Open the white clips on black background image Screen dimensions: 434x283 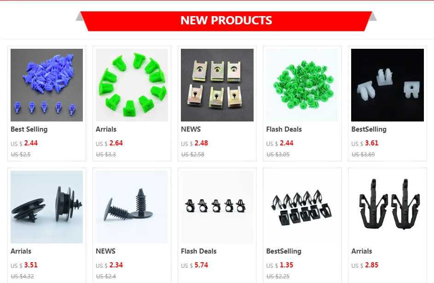pyautogui.click(x=387, y=85)
